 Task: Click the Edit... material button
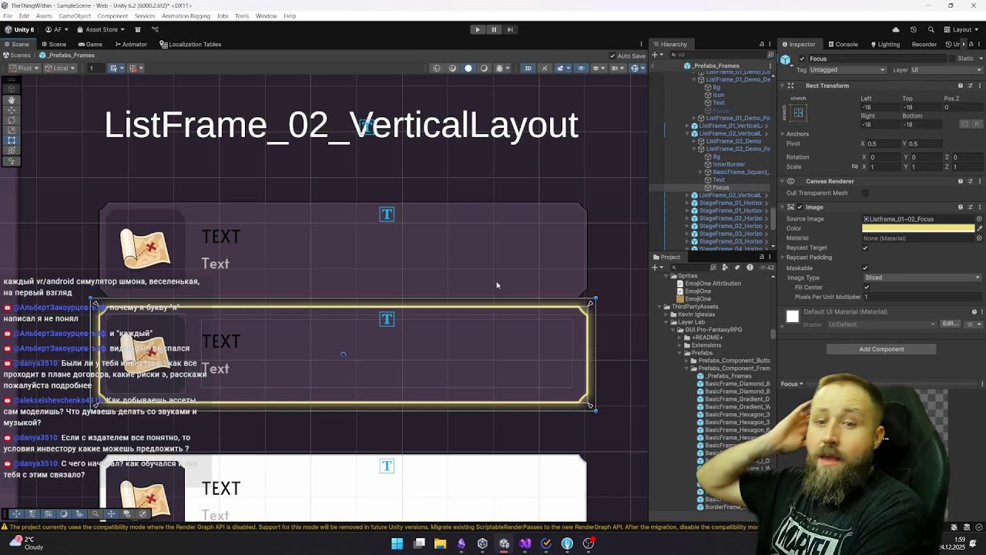pyautogui.click(x=950, y=324)
